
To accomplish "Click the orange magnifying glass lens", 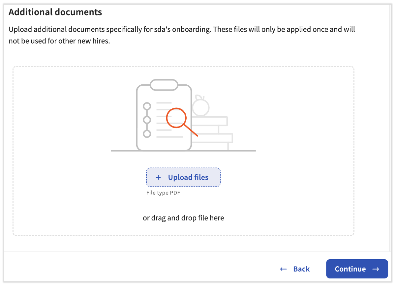I will (176, 118).
